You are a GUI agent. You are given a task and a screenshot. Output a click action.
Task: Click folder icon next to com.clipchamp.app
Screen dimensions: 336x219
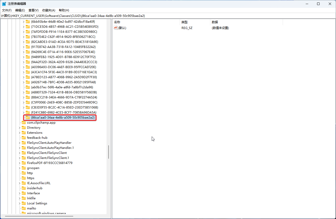pos(24,123)
